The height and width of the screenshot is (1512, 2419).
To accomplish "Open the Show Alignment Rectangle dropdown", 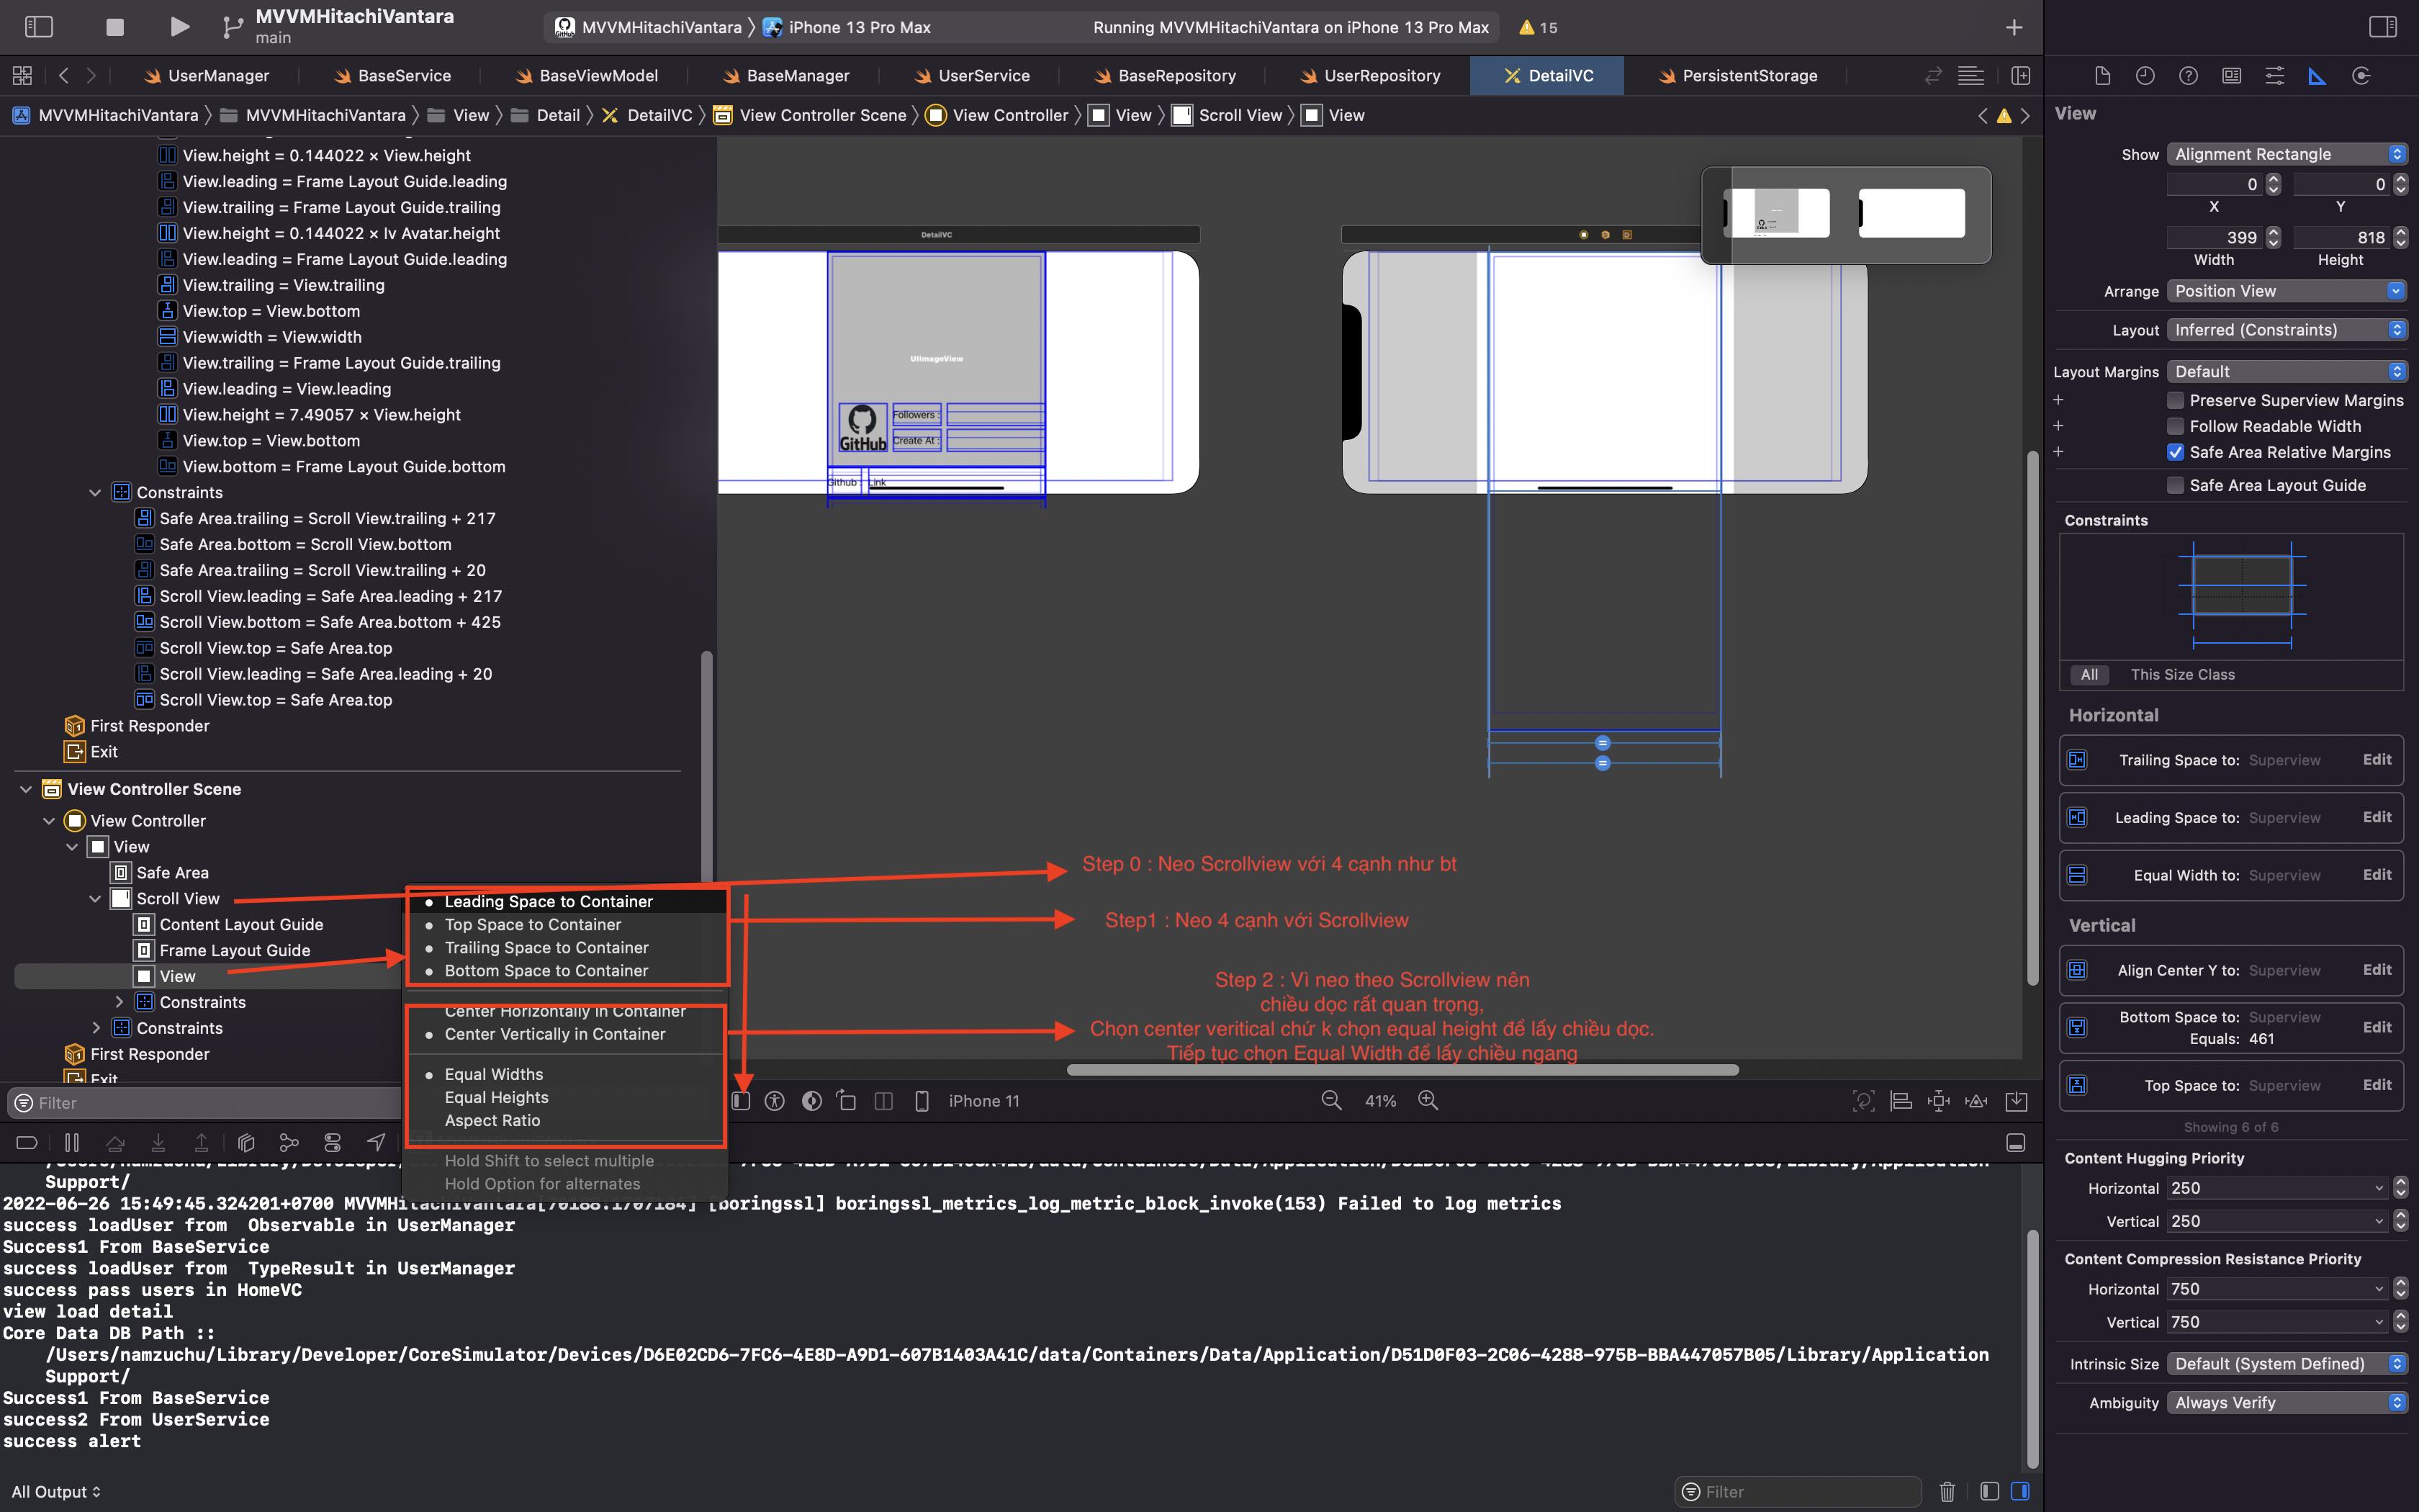I will pyautogui.click(x=2286, y=154).
